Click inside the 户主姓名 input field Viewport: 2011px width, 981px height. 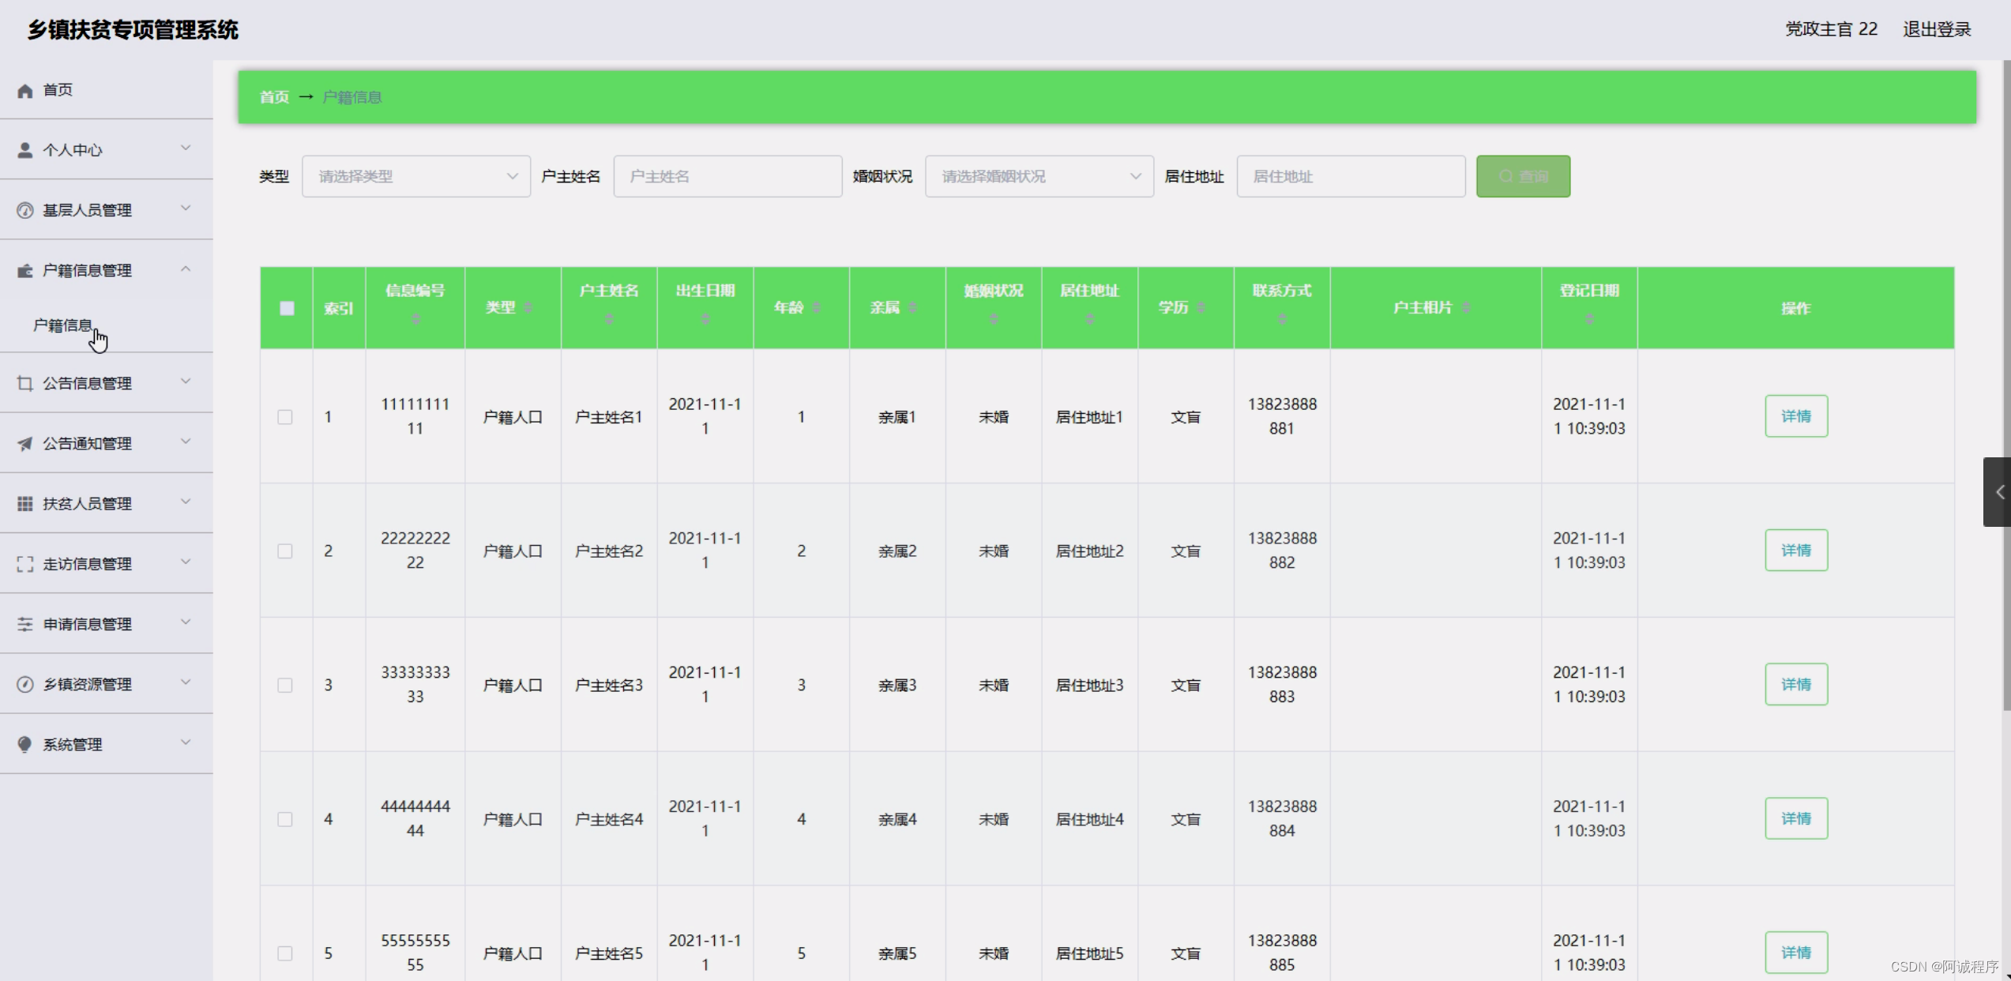coord(727,176)
